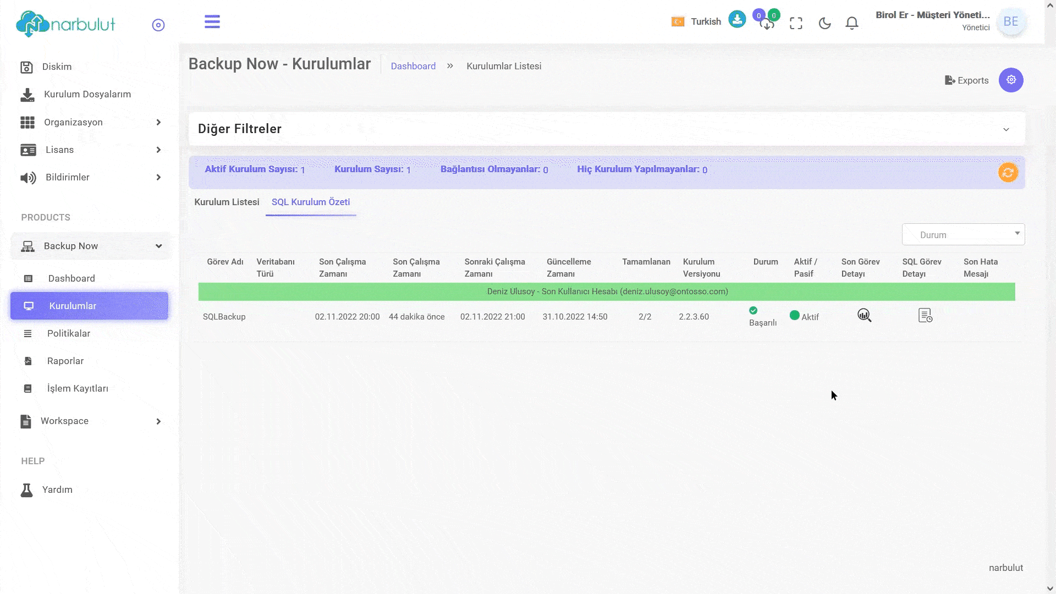Click the 2.2.3.60 version cell
Image resolution: width=1056 pixels, height=594 pixels.
694,317
